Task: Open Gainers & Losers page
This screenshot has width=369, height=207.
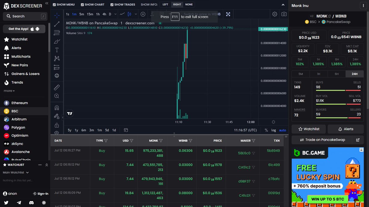Action: click(26, 74)
